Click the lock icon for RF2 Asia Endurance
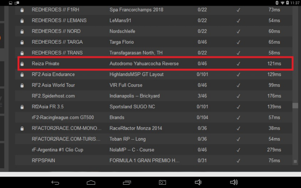This screenshot has height=188, width=301. pos(22,74)
